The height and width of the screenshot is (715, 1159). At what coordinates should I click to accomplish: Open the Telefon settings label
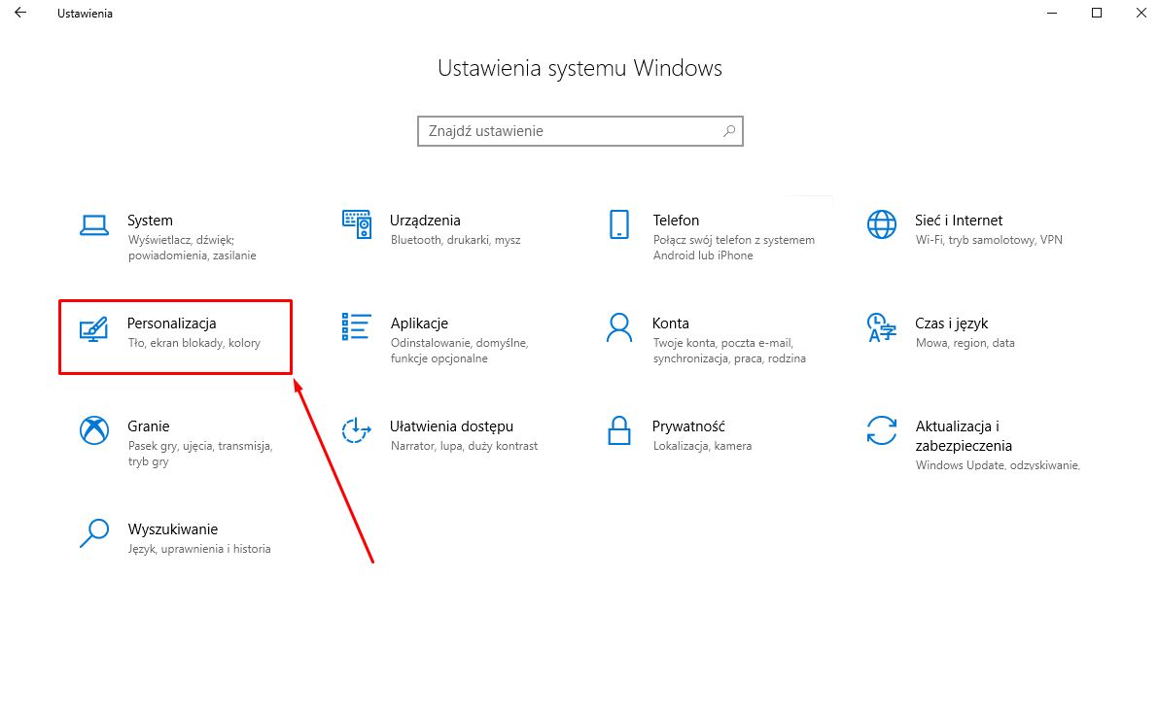(x=676, y=221)
